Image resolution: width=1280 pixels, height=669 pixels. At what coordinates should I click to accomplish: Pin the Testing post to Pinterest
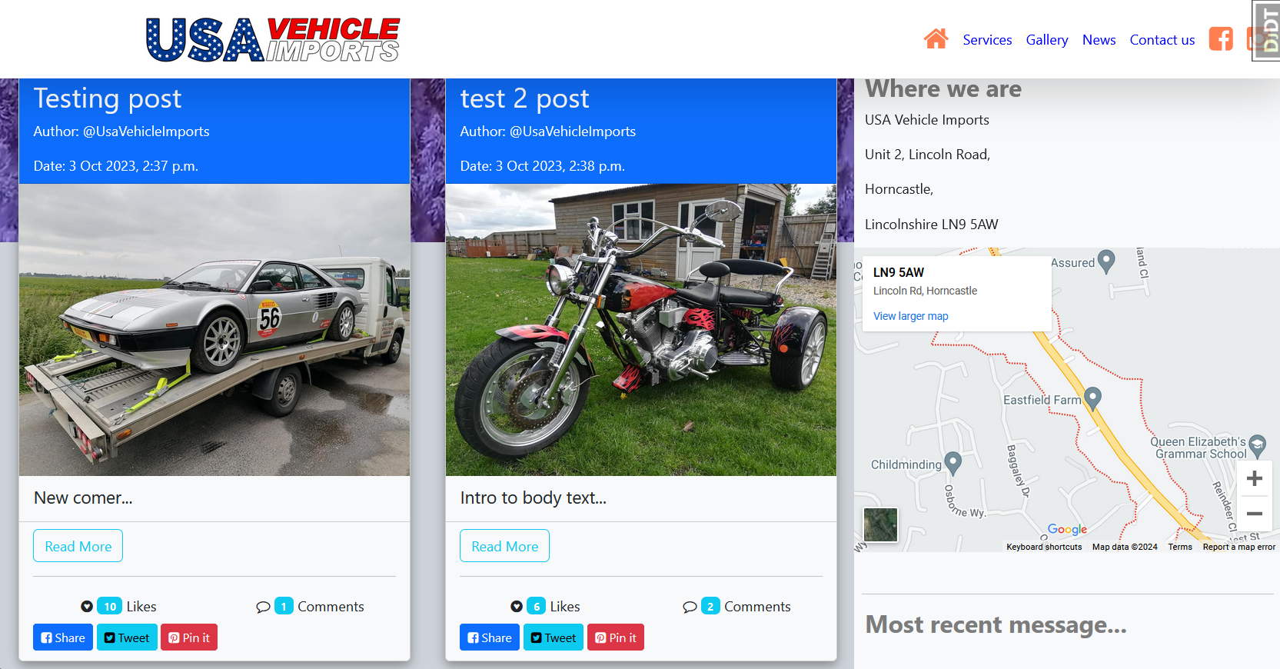click(189, 637)
